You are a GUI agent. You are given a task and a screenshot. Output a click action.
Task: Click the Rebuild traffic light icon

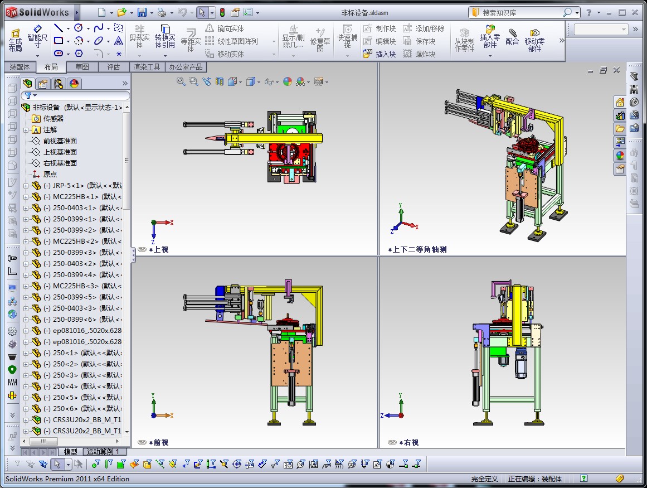[222, 12]
